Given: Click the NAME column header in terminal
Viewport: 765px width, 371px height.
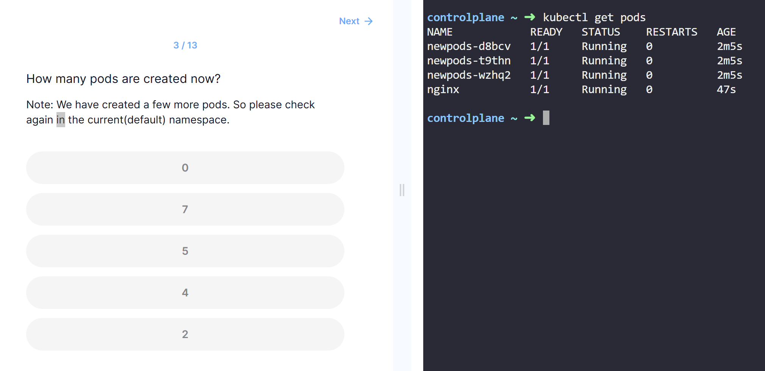Looking at the screenshot, I should 440,32.
